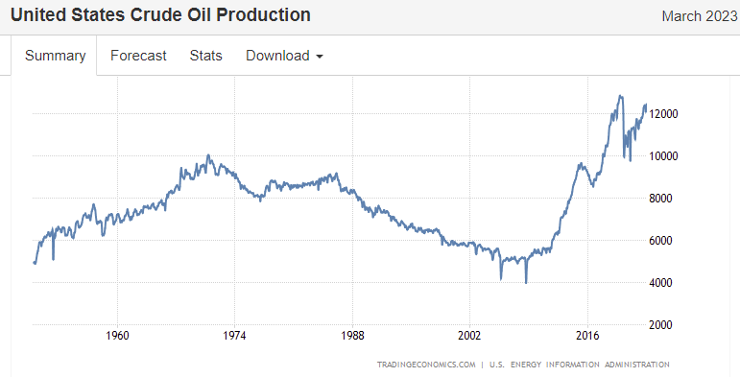
Task: Click the United States Crude Oil Production title
Action: [x=160, y=15]
